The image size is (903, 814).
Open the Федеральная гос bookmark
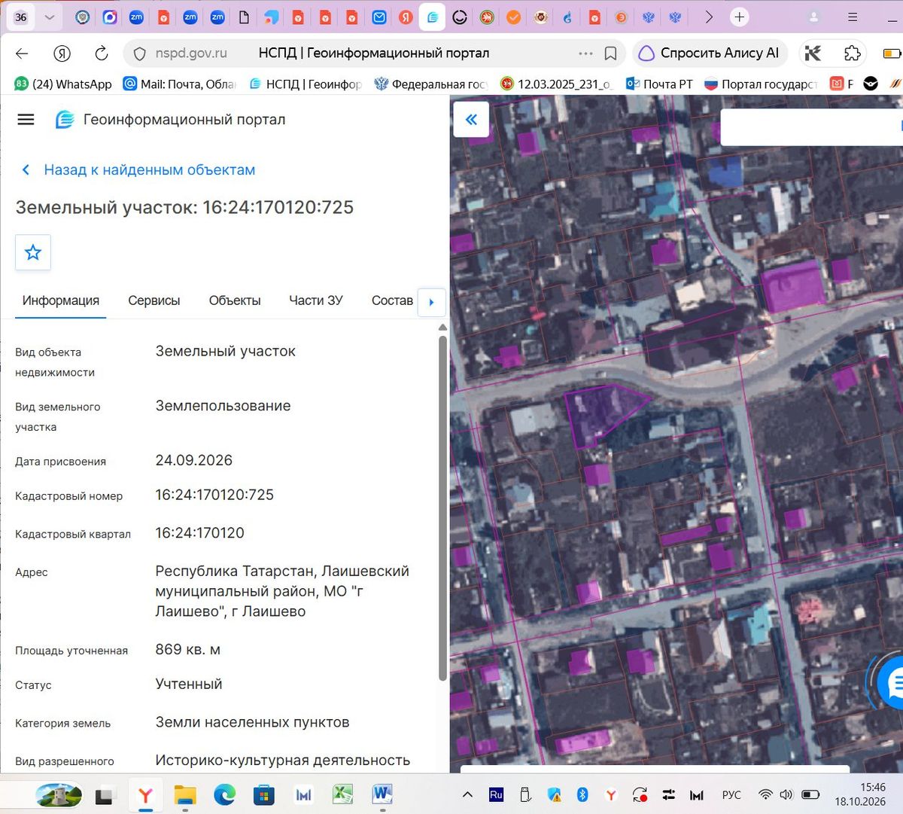[x=431, y=84]
